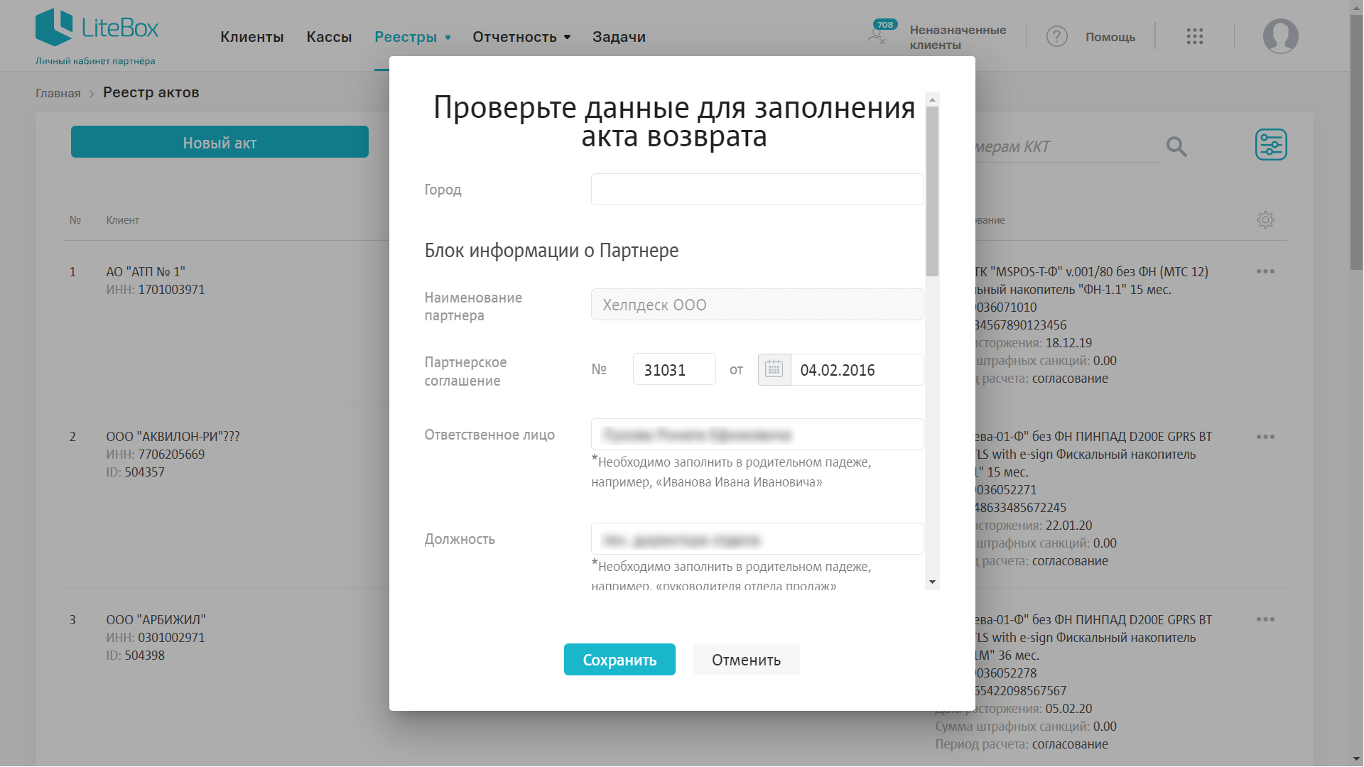Click hint text under Ответственное лицо
The height and width of the screenshot is (767, 1364).
click(x=732, y=472)
